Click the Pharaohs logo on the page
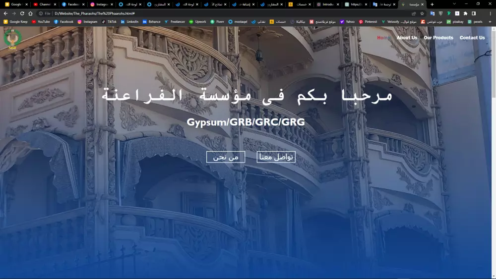496x279 pixels. 12,39
